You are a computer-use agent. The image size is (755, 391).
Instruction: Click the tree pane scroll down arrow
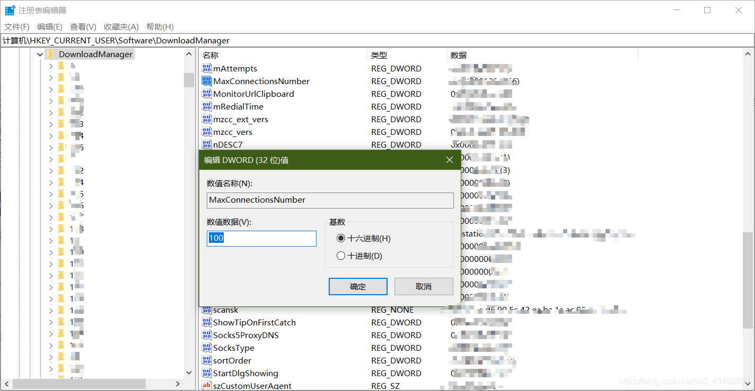[189, 373]
